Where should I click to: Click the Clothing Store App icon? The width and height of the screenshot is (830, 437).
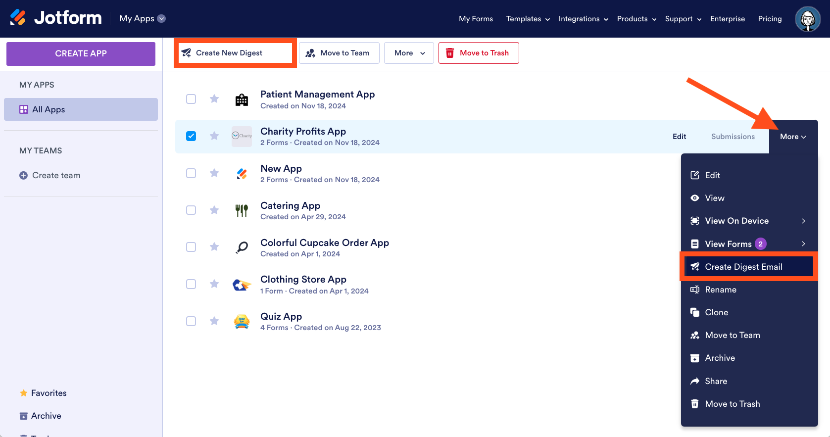[x=242, y=285]
